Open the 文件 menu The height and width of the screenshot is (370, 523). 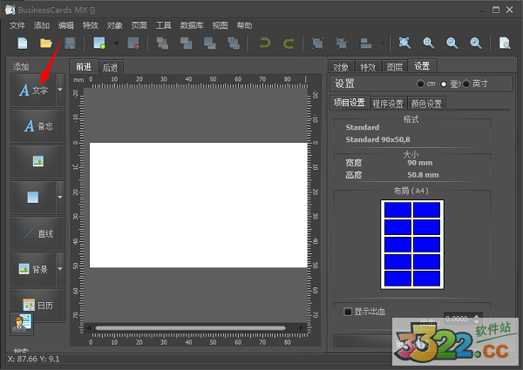tap(17, 25)
